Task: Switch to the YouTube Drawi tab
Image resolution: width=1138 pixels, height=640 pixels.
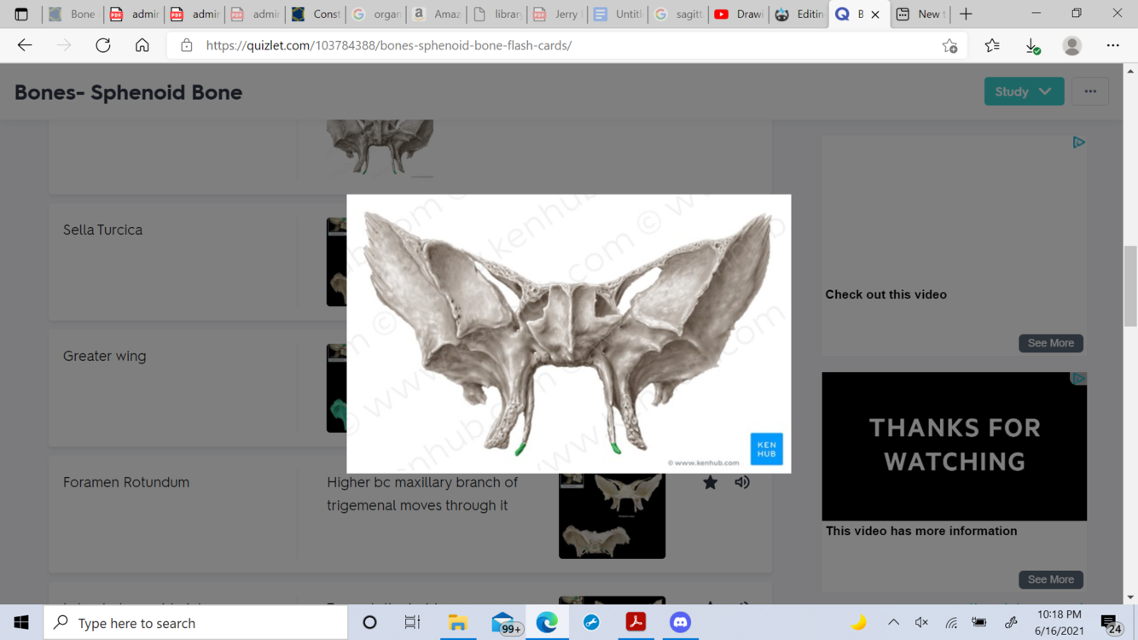Action: click(x=739, y=15)
